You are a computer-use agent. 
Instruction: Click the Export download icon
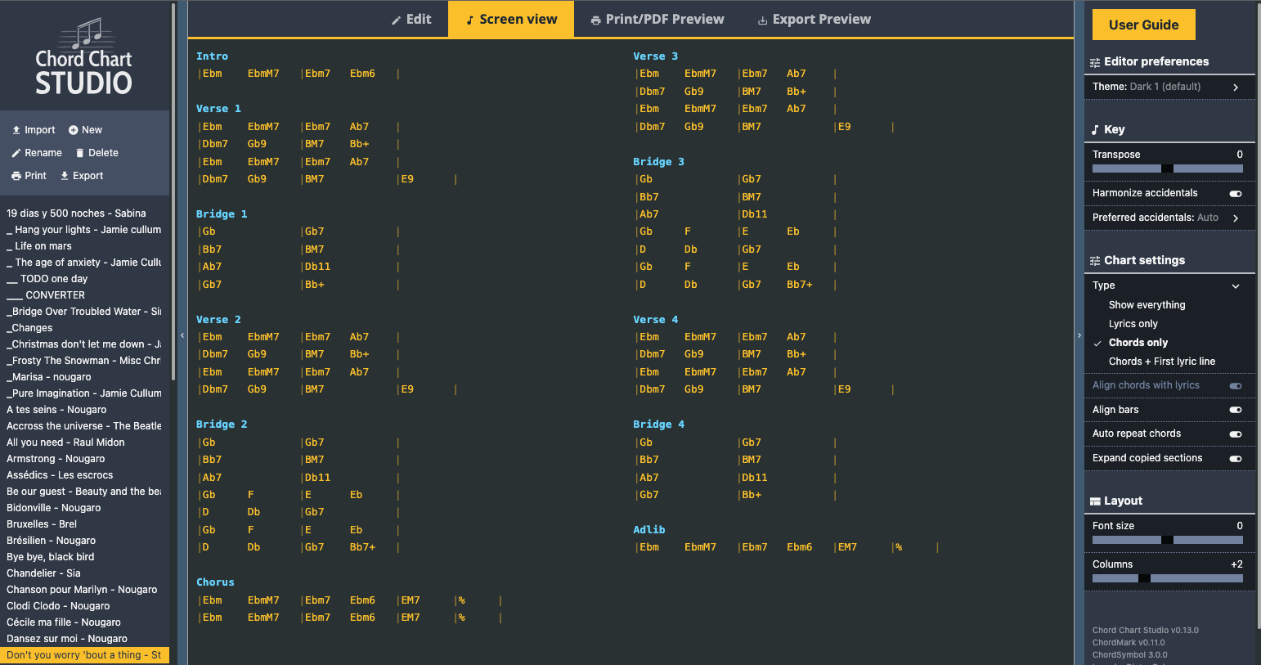tap(65, 176)
